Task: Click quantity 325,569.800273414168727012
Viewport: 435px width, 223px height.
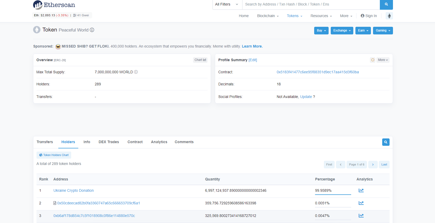Action: (231, 216)
